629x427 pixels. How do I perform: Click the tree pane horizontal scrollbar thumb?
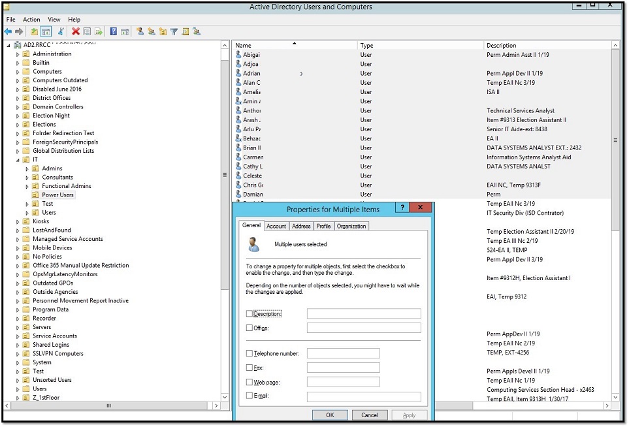[108, 405]
